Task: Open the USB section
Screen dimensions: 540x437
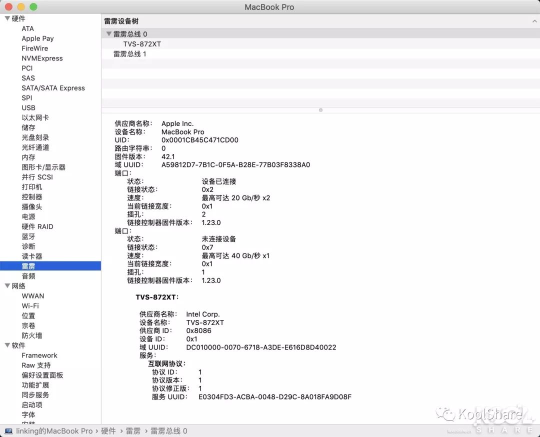Action: click(x=28, y=108)
